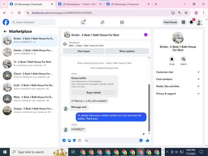Open the notifications bell icon
This screenshot has height=156, width=208.
191,22
